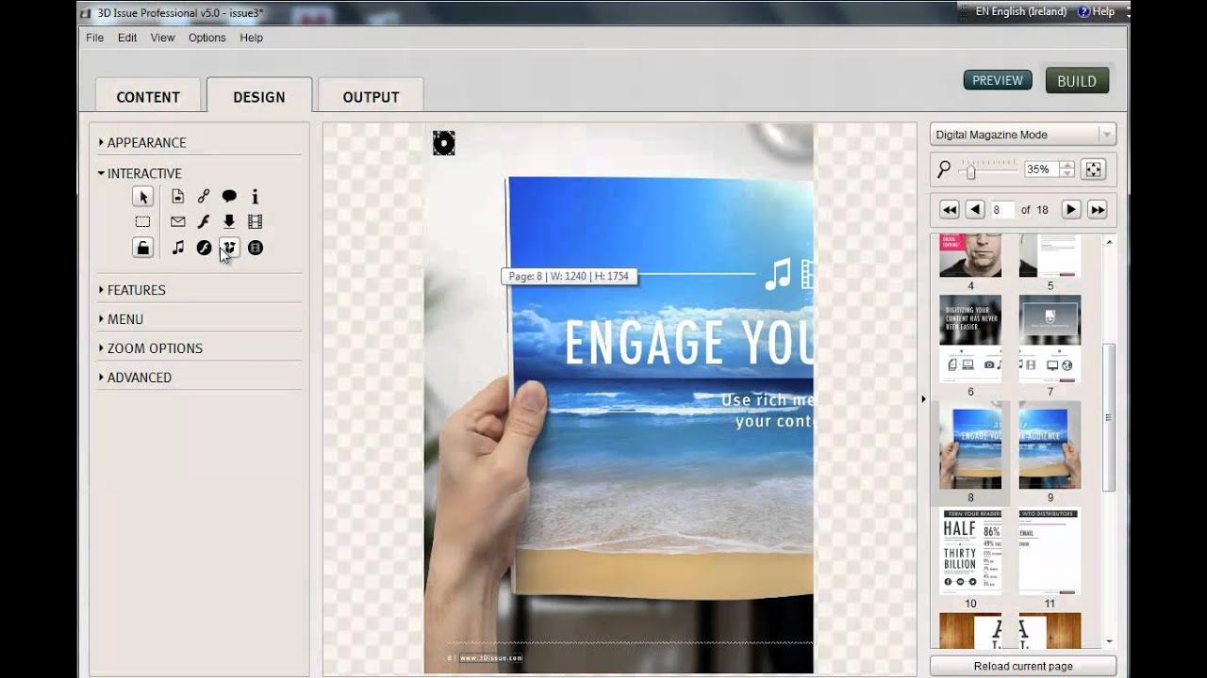Image resolution: width=1207 pixels, height=678 pixels.
Task: Select page 7 thumbnail
Action: tap(1050, 339)
